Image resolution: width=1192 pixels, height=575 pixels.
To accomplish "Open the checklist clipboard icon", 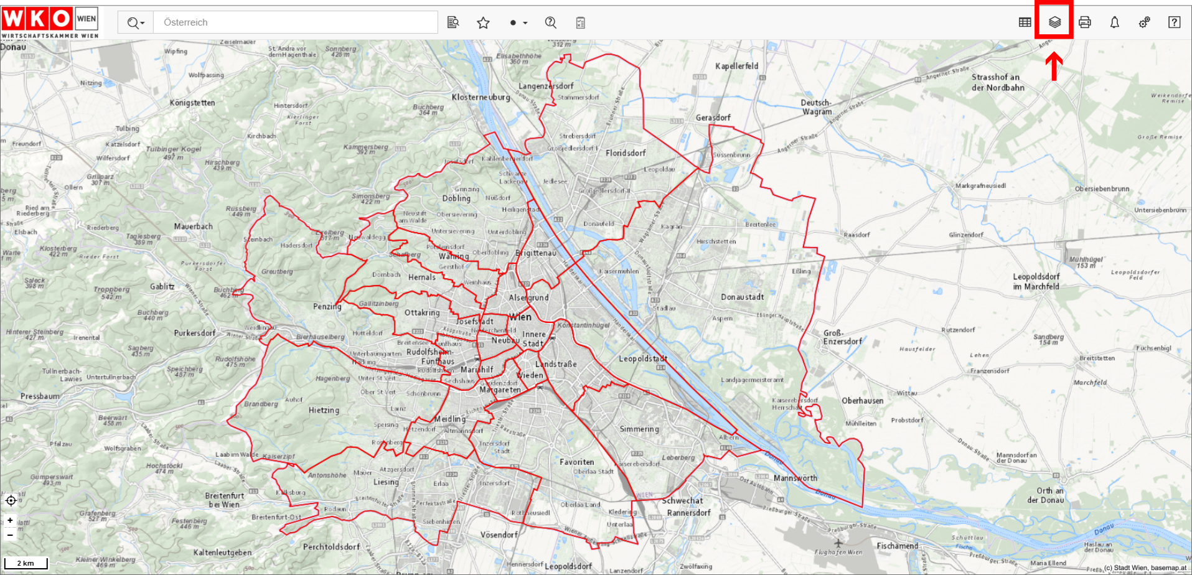I will tap(580, 23).
